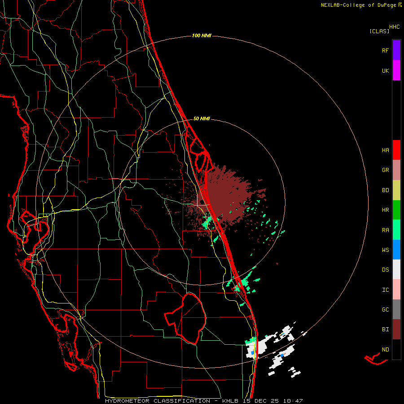This screenshot has height=404, width=404.
Task: Click the gray GC color swatch
Action: pos(396,309)
